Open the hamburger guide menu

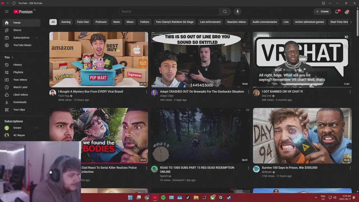[7, 12]
